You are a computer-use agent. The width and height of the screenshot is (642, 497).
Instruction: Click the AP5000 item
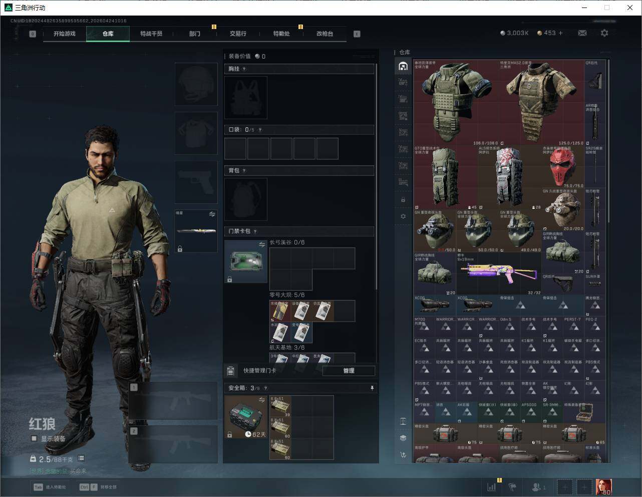pos(531,412)
